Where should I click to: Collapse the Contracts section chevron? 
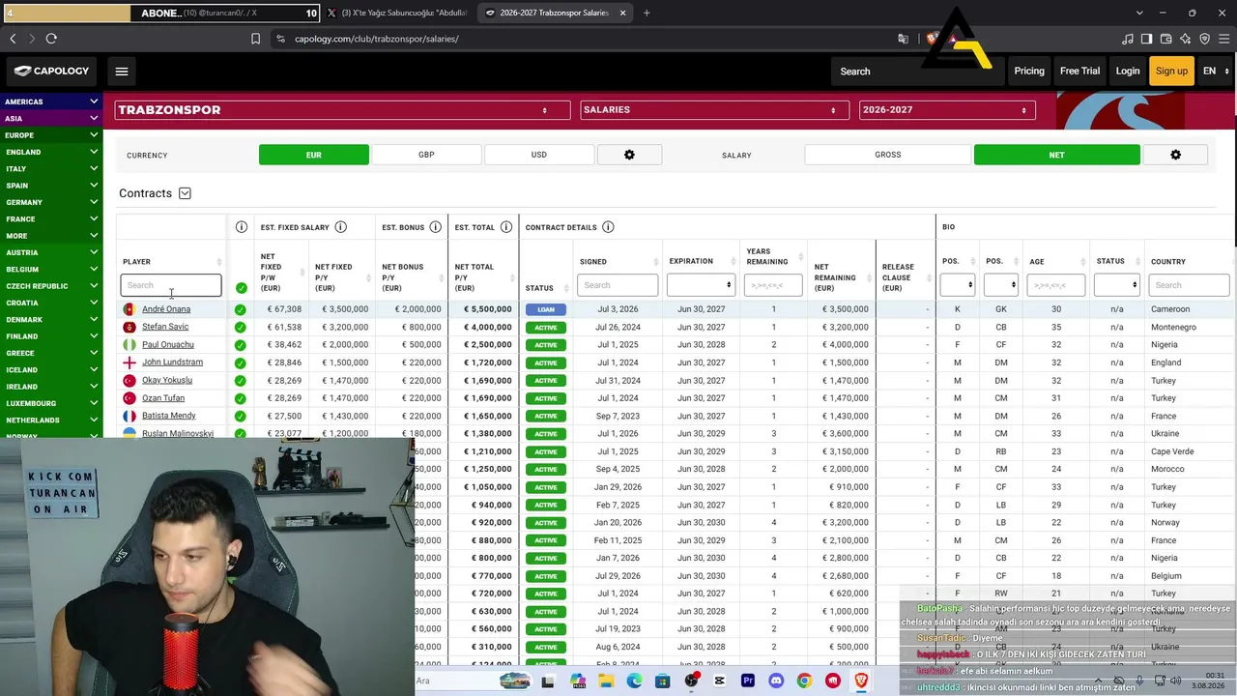click(x=185, y=193)
